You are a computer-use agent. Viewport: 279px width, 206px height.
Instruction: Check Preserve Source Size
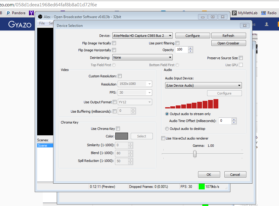point(241,58)
